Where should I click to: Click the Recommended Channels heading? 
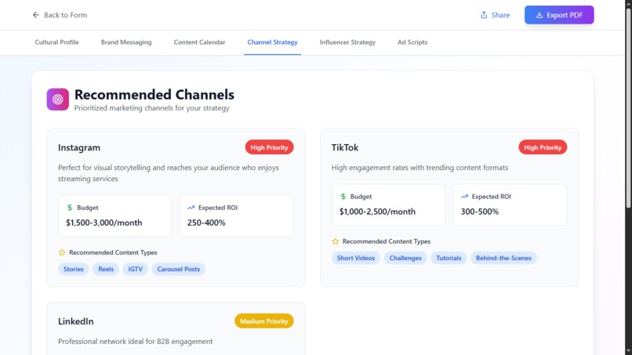[x=154, y=94]
